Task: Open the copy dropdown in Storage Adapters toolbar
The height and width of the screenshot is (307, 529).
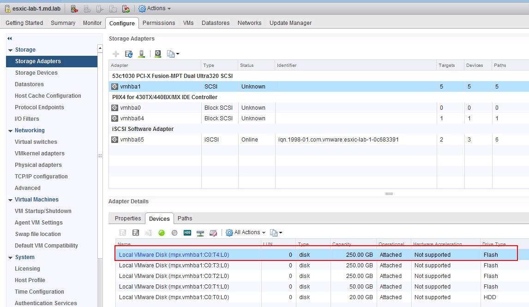Action: tap(173, 54)
